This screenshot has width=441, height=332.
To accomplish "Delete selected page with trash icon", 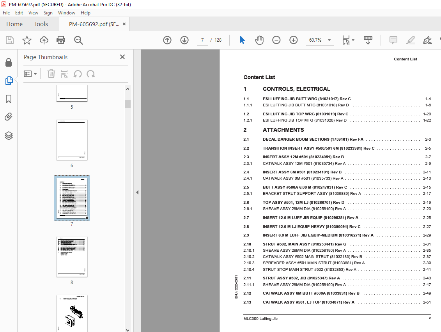I will [51, 74].
